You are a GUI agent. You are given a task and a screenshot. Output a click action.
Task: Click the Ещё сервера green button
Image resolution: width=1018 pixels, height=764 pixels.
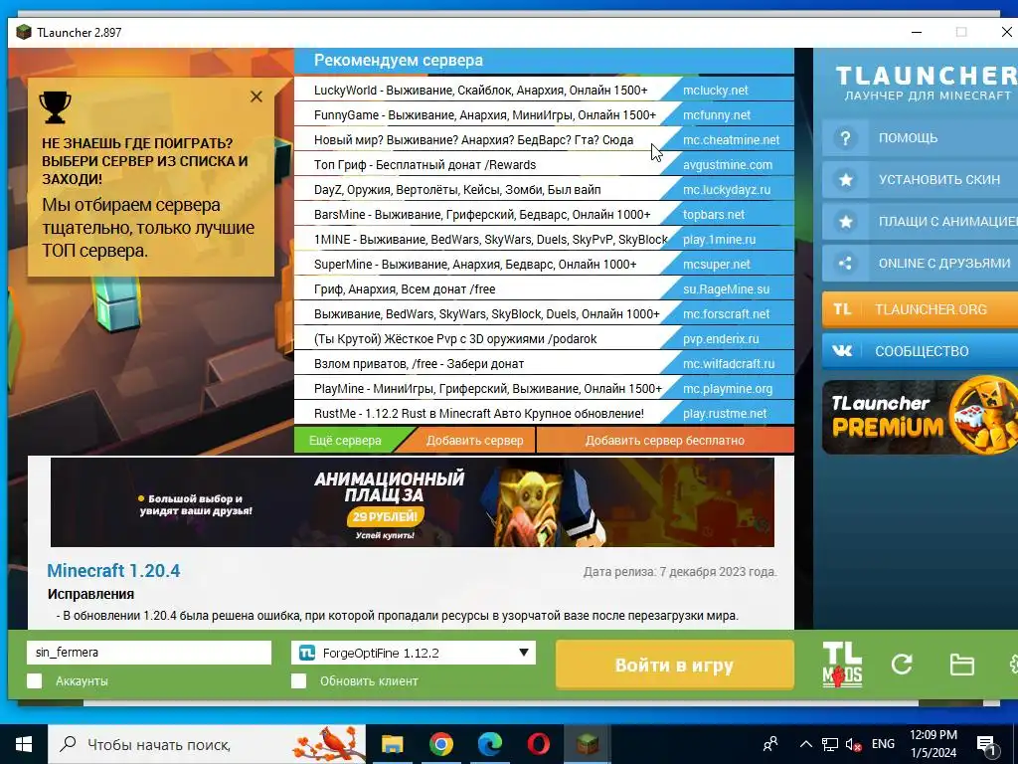click(x=345, y=440)
